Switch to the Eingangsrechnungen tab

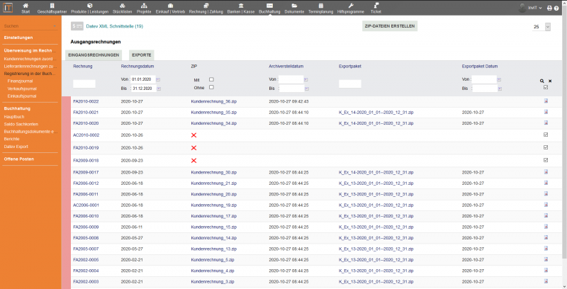pos(94,55)
